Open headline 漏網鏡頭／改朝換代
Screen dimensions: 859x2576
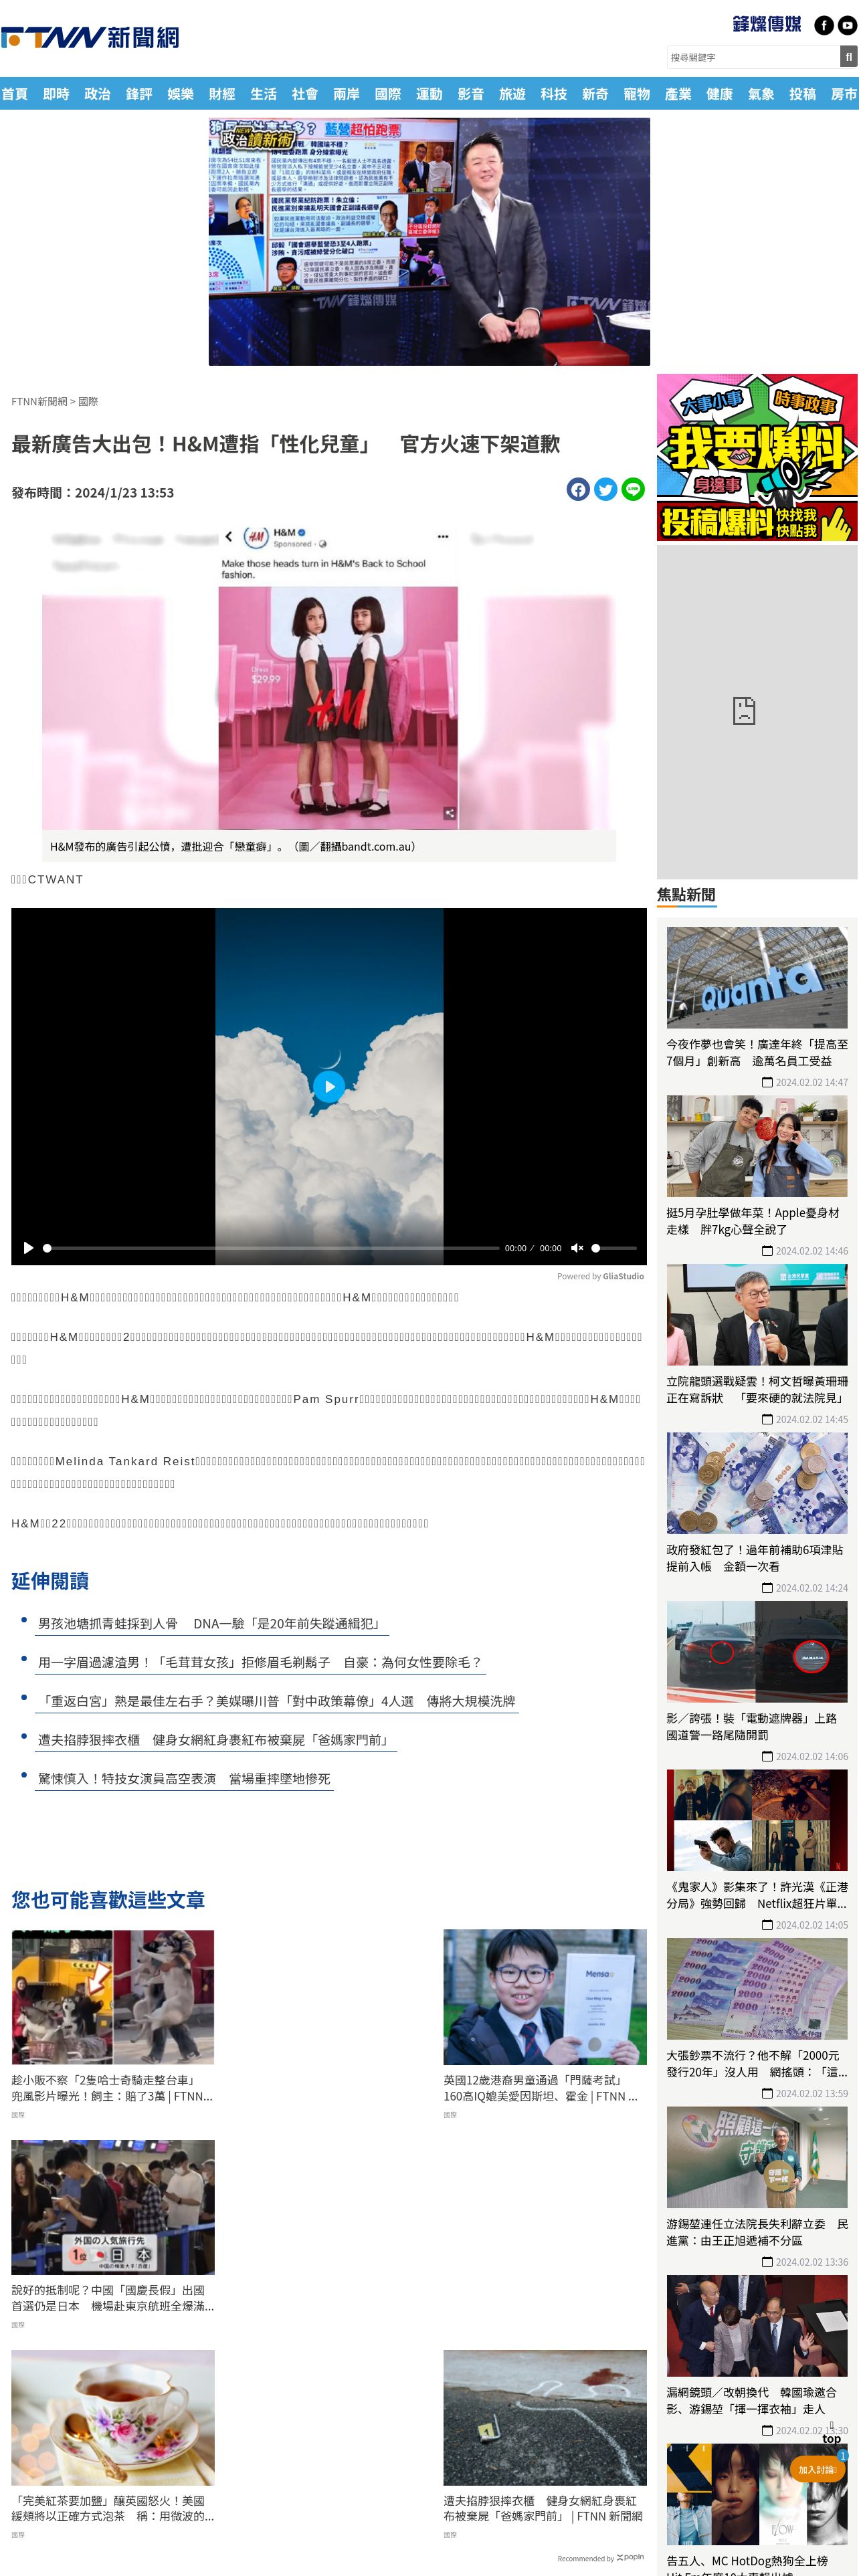757,2401
